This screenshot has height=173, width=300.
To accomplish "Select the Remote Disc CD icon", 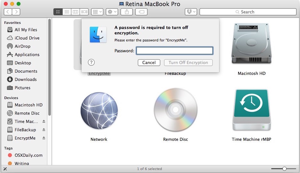I will point(176,110).
